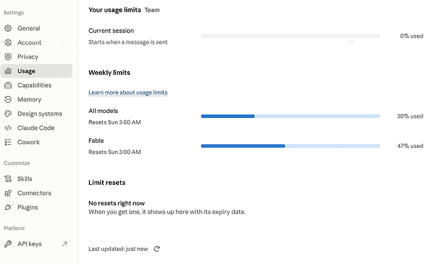Image resolution: width=432 pixels, height=264 pixels.
Task: Click Resets Sun 3:00 AM under Fable
Action: (115, 152)
